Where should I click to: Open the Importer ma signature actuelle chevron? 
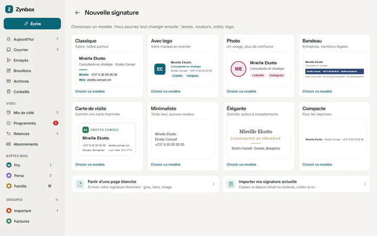pyautogui.click(x=364, y=184)
